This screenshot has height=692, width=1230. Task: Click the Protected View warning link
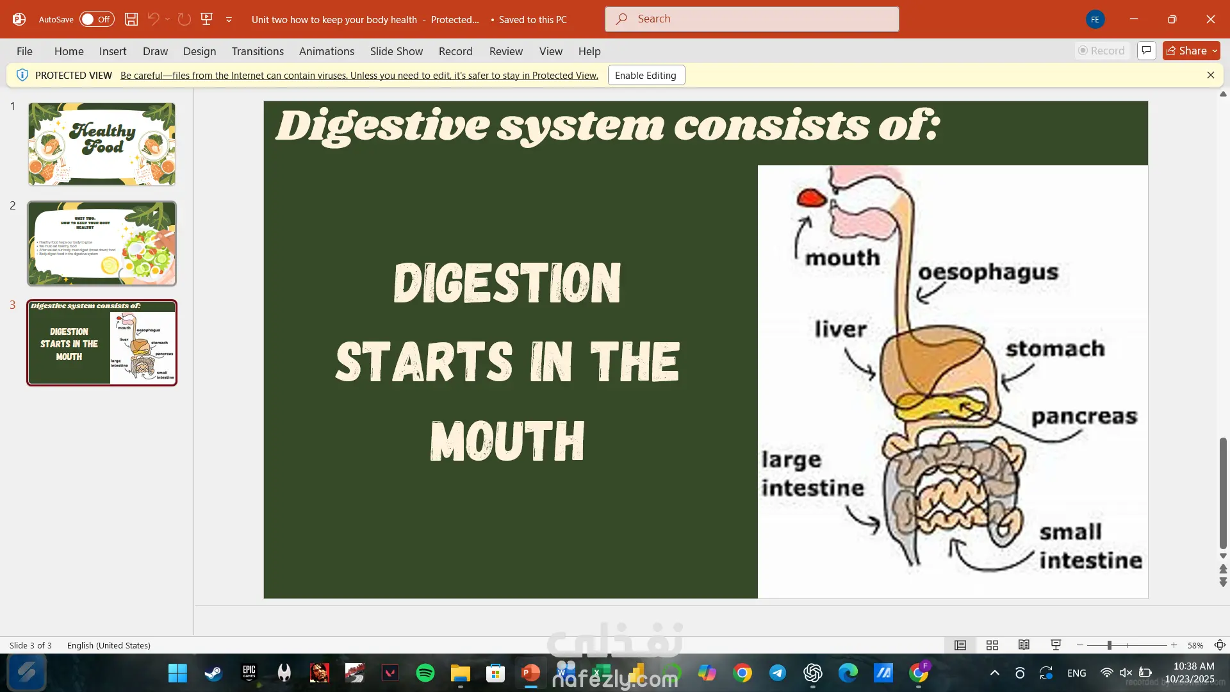[359, 75]
